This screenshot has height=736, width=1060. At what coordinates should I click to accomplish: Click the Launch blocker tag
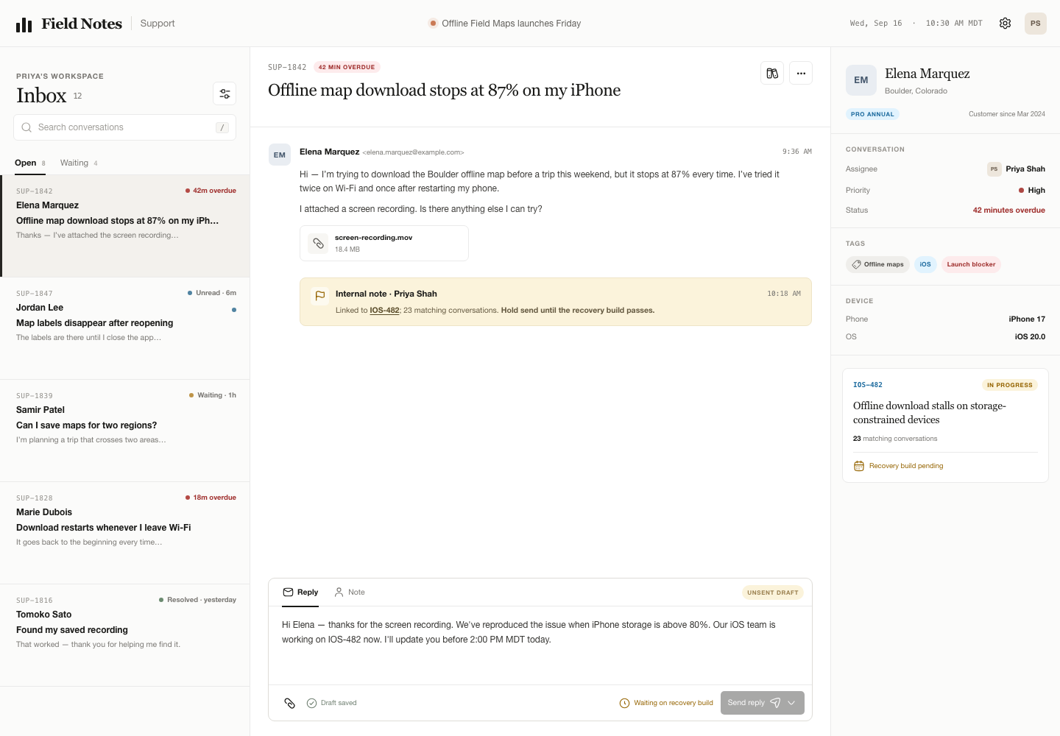pyautogui.click(x=971, y=264)
